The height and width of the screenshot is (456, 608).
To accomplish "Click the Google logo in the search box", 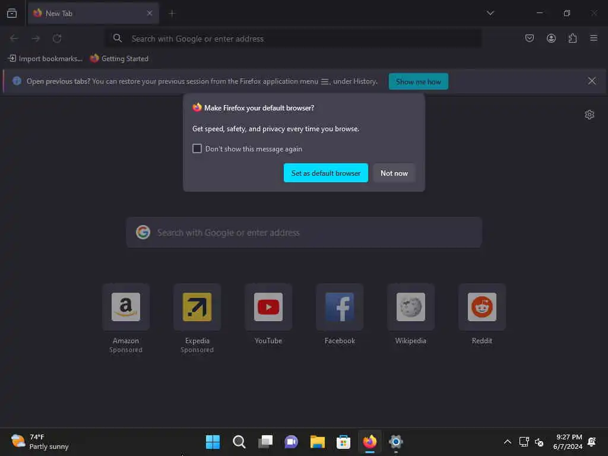I will [143, 232].
